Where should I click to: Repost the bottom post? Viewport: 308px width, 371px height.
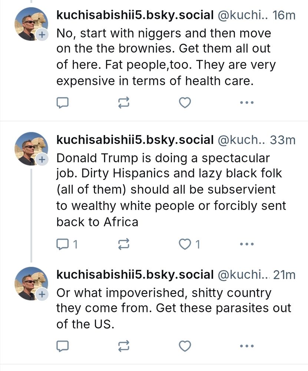(x=124, y=346)
